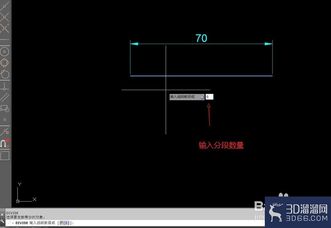The width and height of the screenshot is (331, 228).
Task: Click the UCS origin icon
Action: click(x=18, y=201)
